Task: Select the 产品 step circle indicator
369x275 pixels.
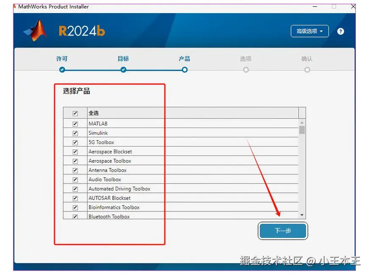Action: point(184,69)
